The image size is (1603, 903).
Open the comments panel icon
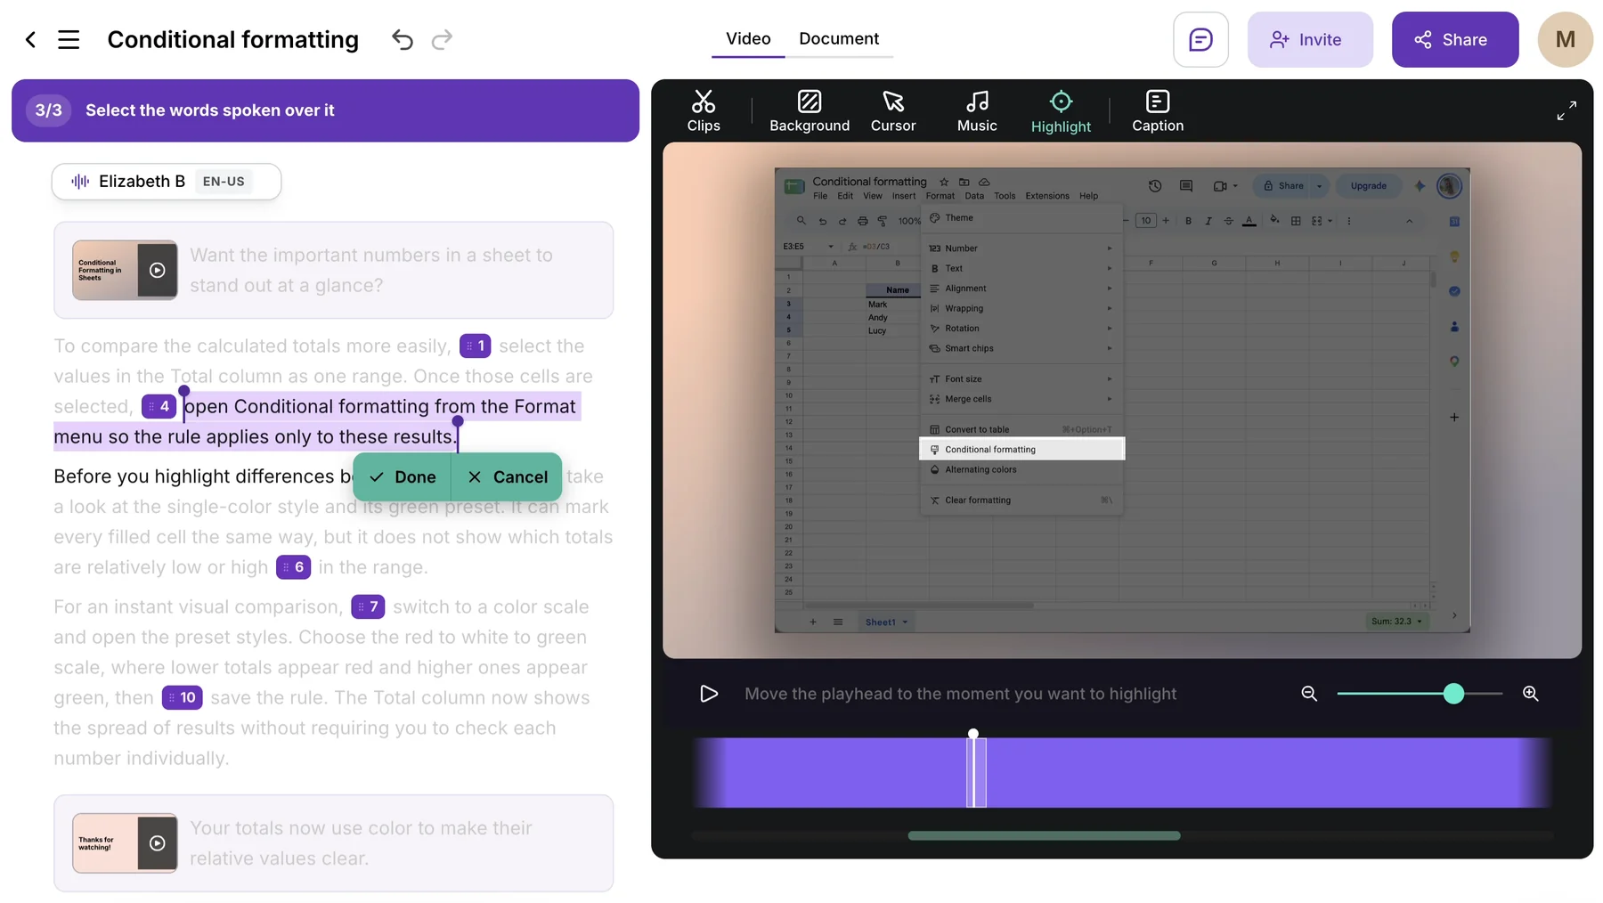point(1200,39)
